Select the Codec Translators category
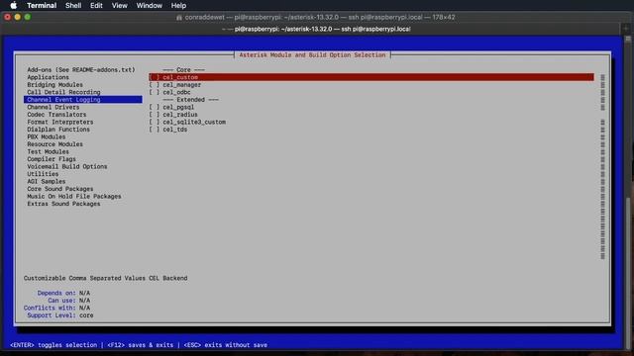The image size is (634, 356). [x=56, y=115]
